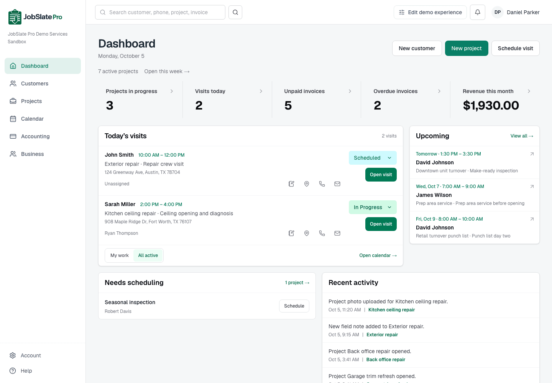Go to Customers in sidebar
This screenshot has width=552, height=383.
tap(43, 83)
